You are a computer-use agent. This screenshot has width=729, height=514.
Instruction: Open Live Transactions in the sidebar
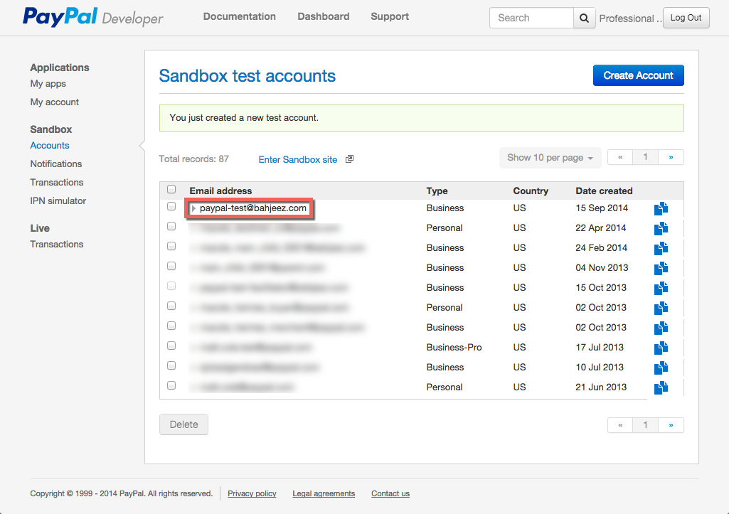[x=57, y=244]
